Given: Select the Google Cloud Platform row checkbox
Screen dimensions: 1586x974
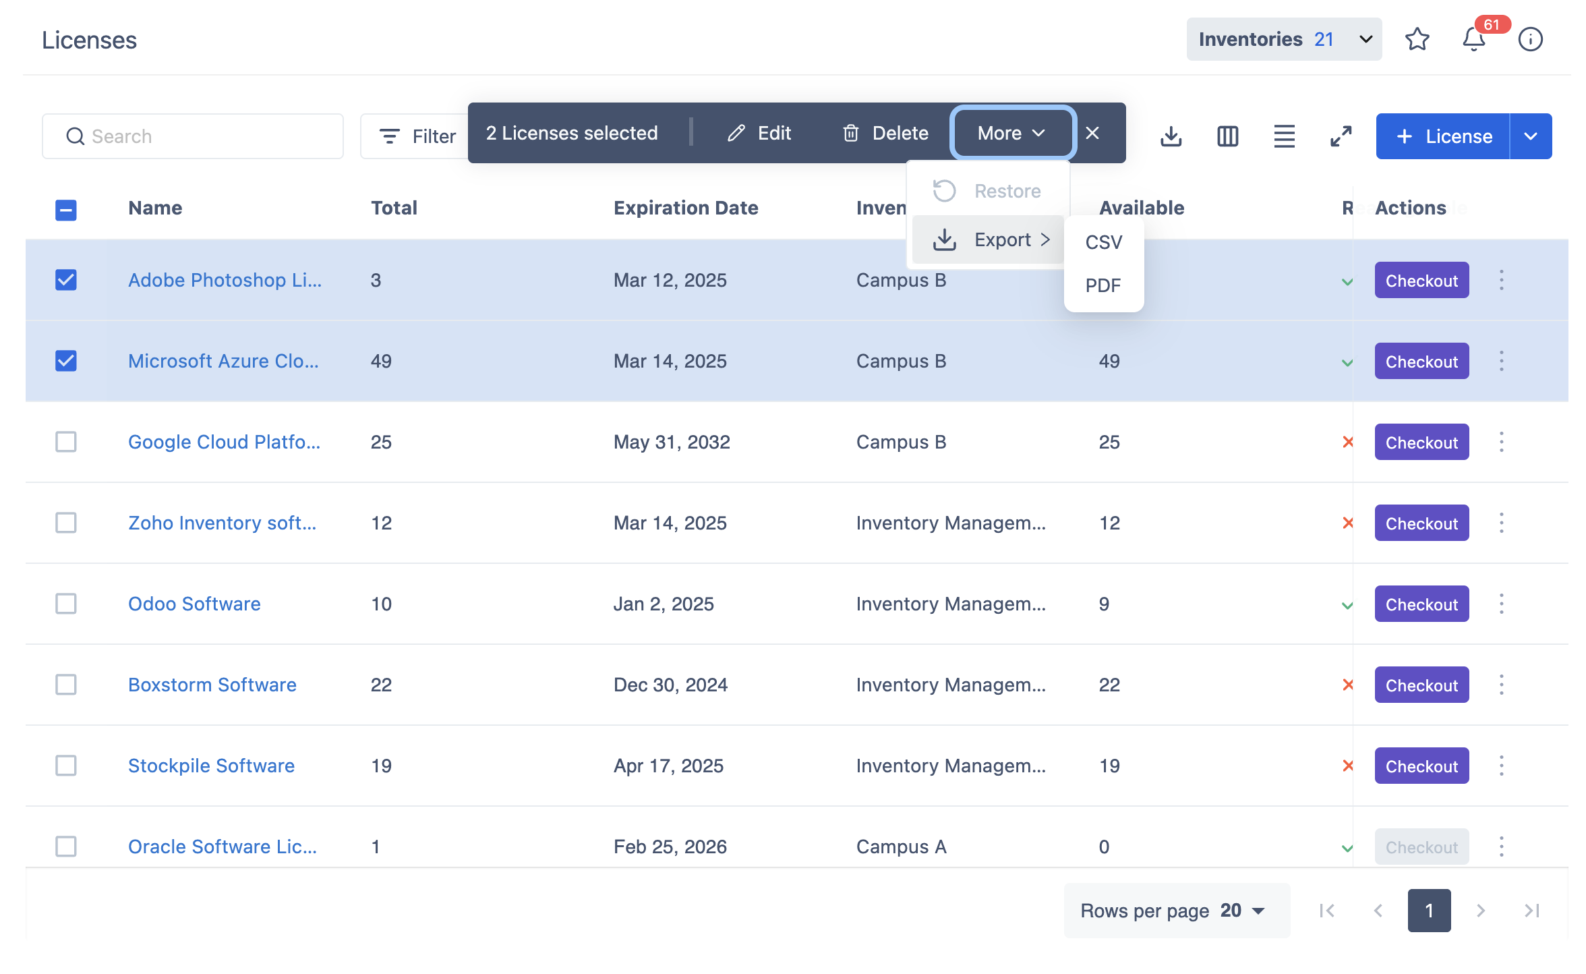Looking at the screenshot, I should [66, 442].
